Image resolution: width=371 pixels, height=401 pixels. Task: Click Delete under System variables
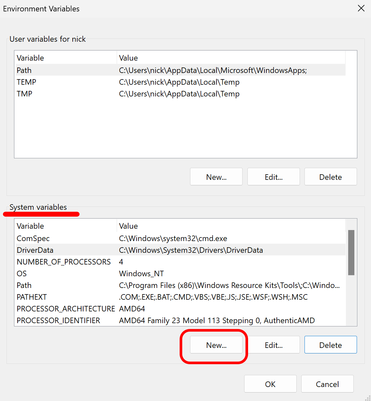tap(331, 345)
